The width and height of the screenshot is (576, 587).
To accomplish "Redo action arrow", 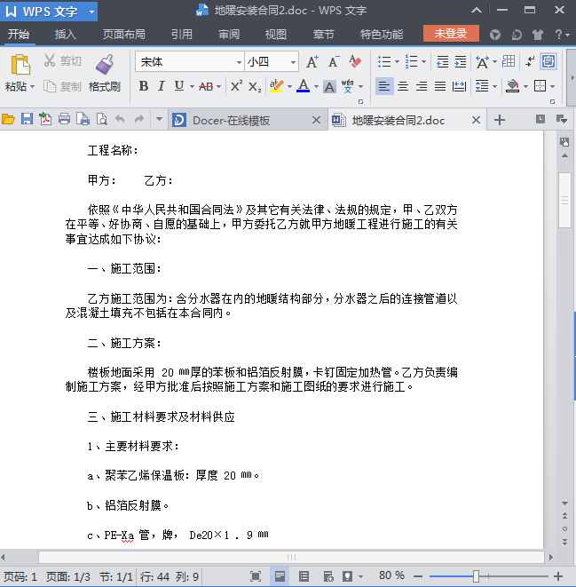I will [x=139, y=119].
